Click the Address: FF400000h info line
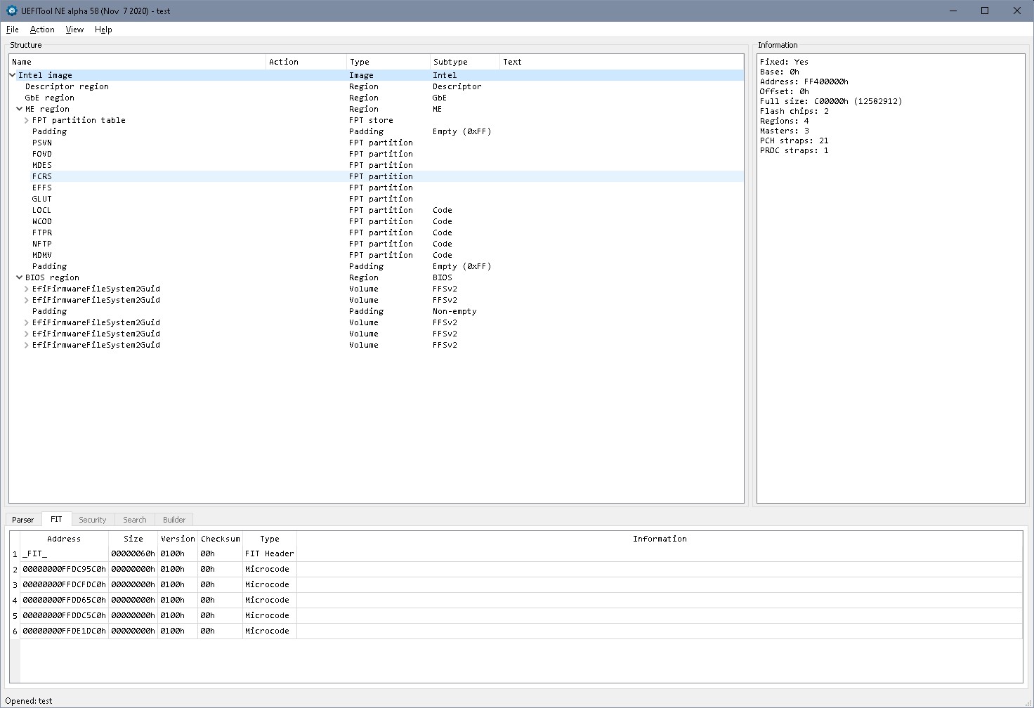Image resolution: width=1034 pixels, height=708 pixels. (x=804, y=81)
